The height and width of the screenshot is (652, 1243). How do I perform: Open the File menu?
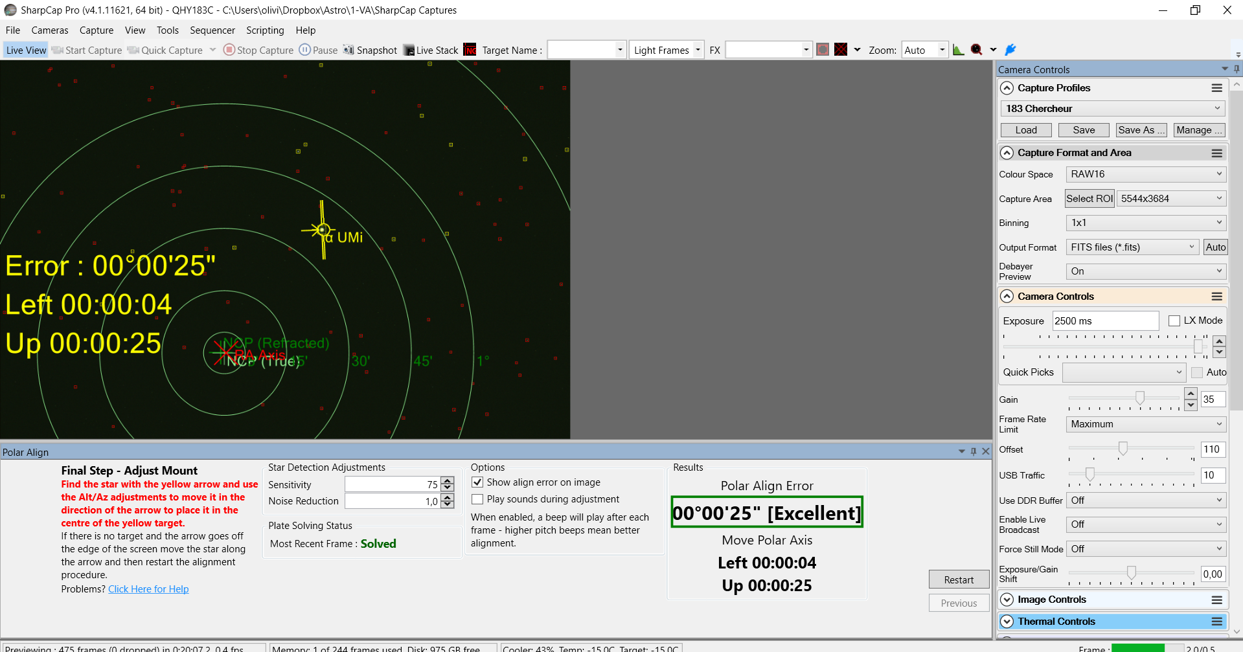click(x=13, y=30)
